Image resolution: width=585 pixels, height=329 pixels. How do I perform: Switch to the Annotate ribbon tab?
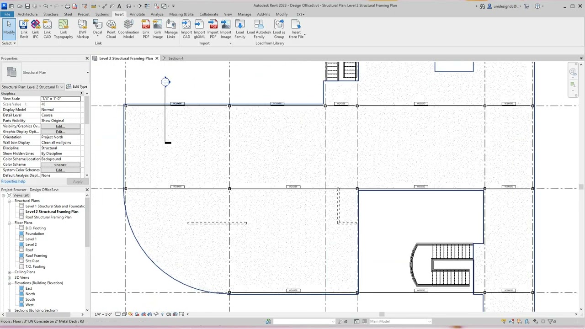tap(137, 14)
